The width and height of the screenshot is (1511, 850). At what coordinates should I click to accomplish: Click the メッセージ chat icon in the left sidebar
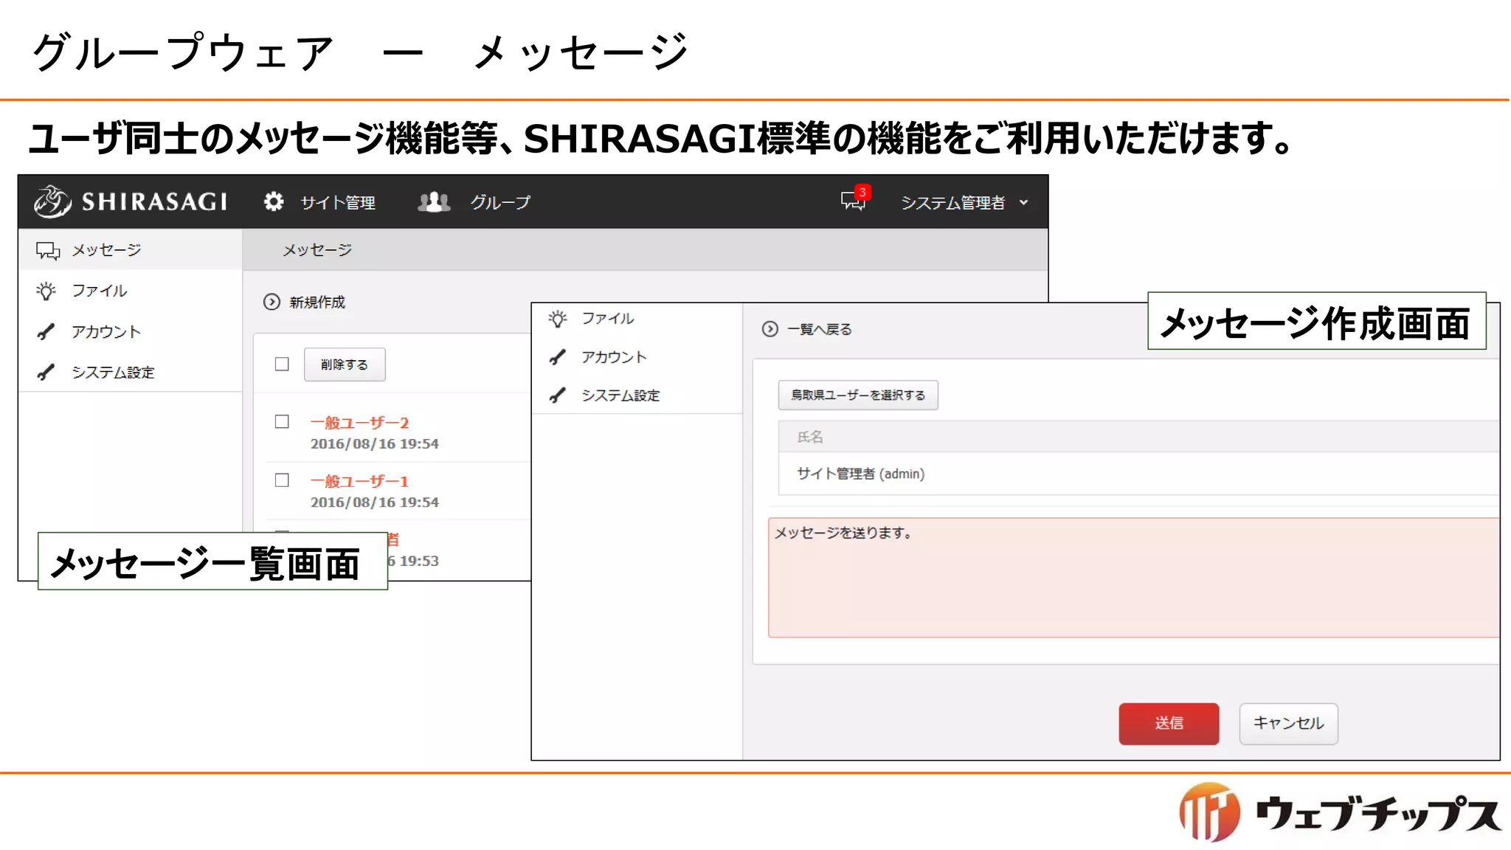48,251
